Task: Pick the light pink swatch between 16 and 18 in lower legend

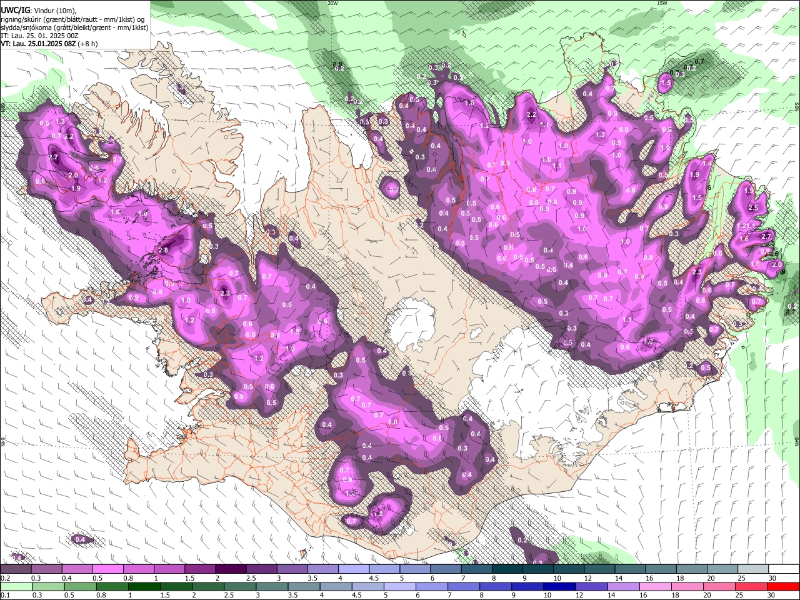Action: [x=655, y=586]
